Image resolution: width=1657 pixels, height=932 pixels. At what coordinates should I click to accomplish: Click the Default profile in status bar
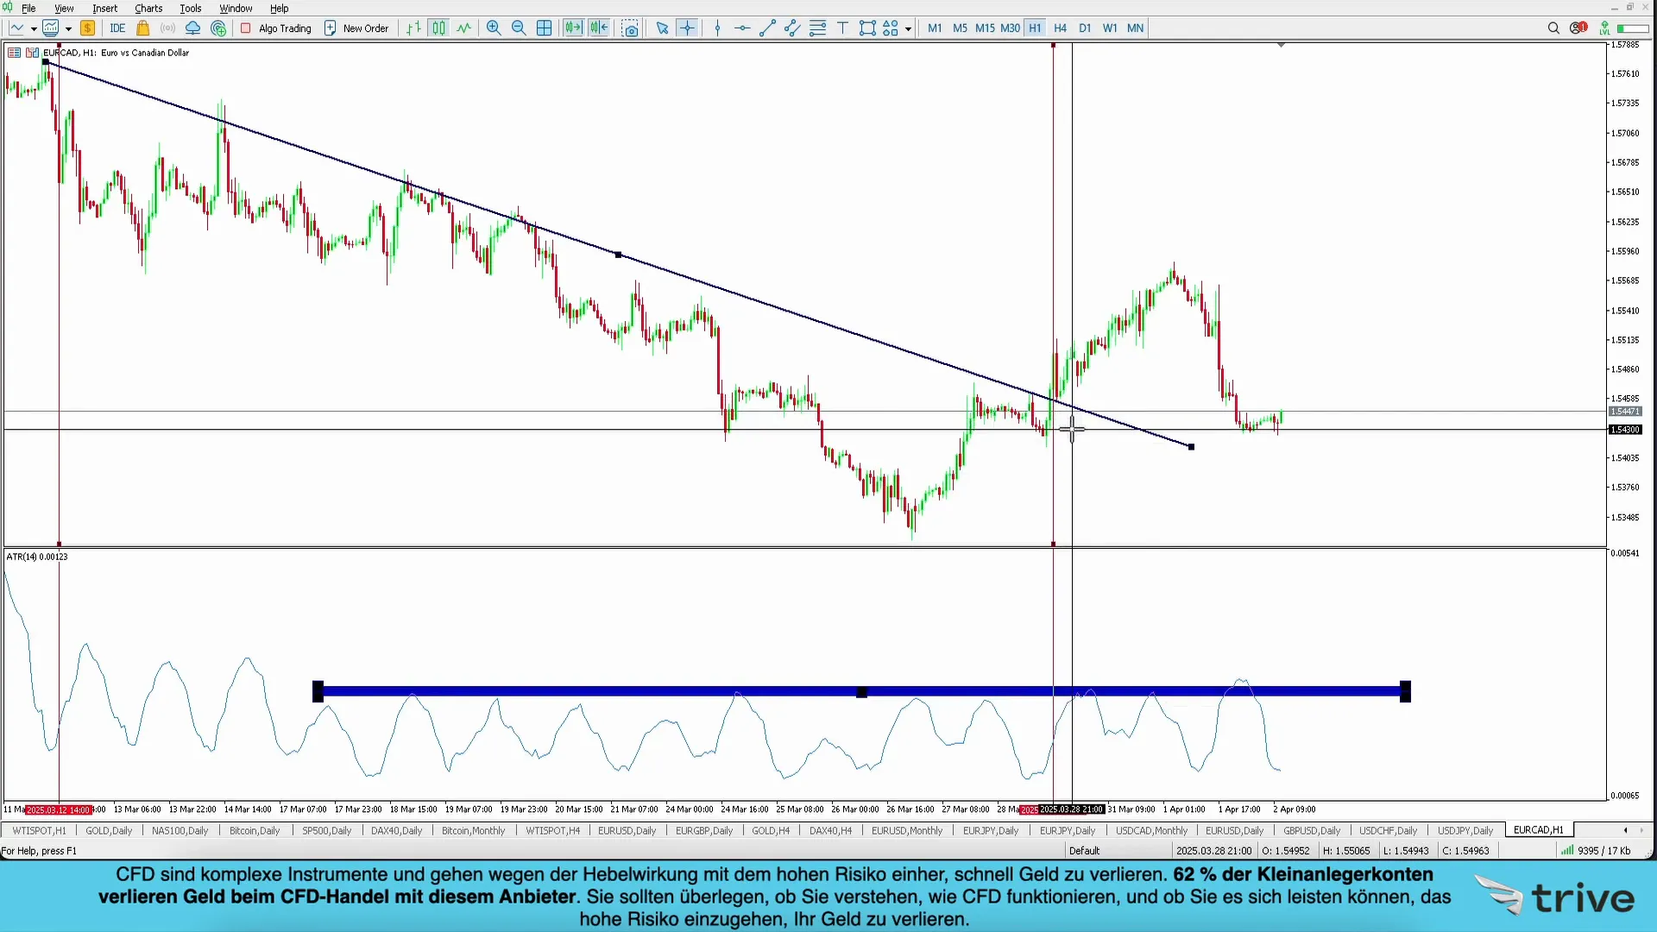click(1084, 851)
